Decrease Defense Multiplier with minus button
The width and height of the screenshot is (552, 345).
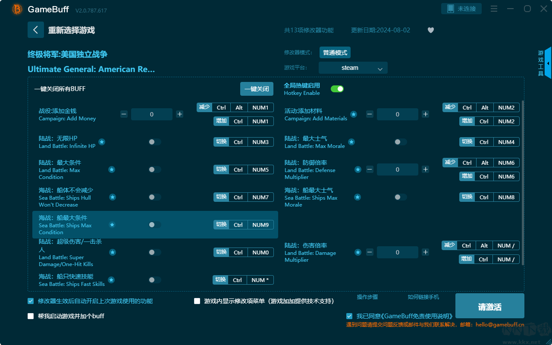coord(370,169)
